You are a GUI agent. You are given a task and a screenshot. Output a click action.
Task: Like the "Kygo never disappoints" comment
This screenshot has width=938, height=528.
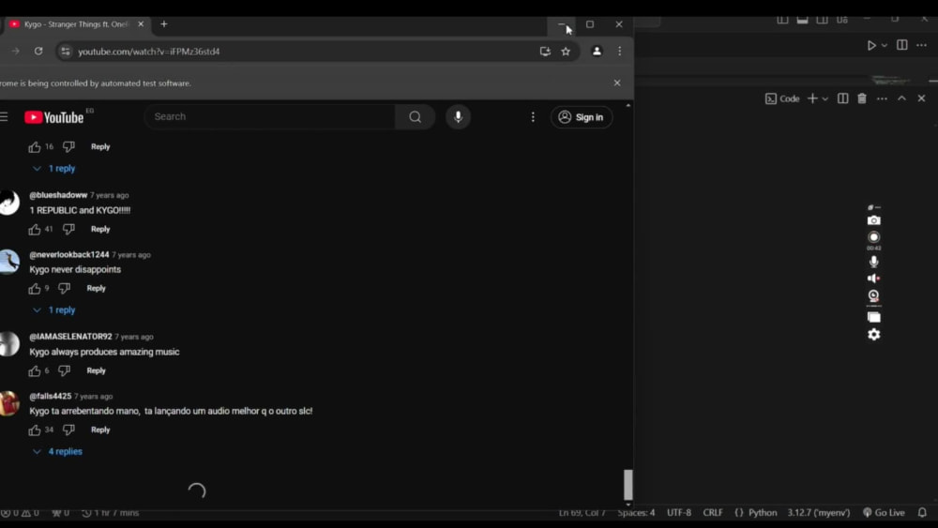coord(35,288)
